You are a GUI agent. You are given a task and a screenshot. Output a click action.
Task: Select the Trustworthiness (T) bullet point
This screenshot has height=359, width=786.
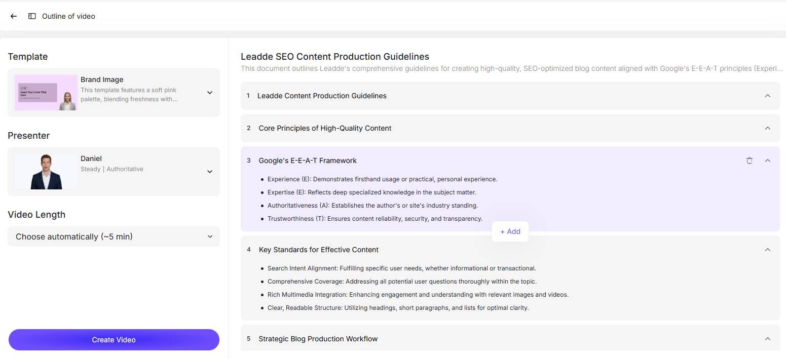pyautogui.click(x=375, y=219)
